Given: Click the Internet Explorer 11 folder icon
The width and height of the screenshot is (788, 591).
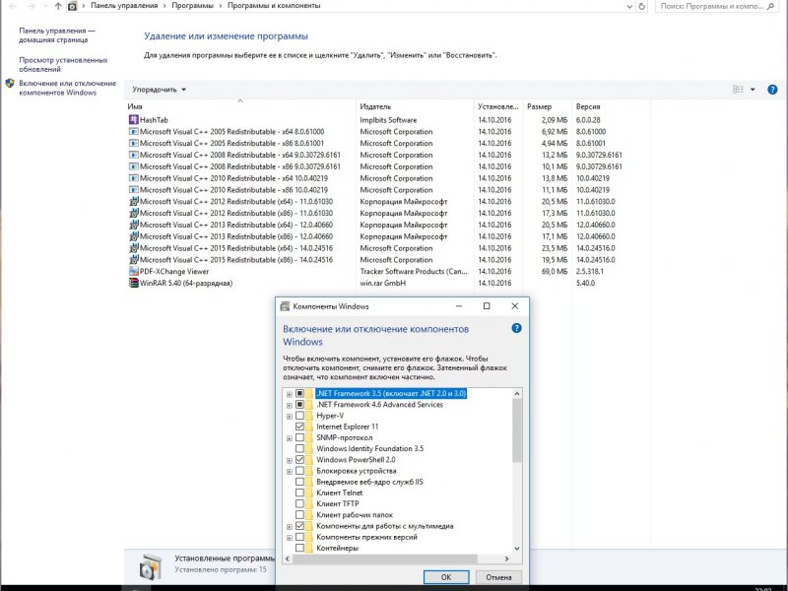Looking at the screenshot, I should (308, 427).
